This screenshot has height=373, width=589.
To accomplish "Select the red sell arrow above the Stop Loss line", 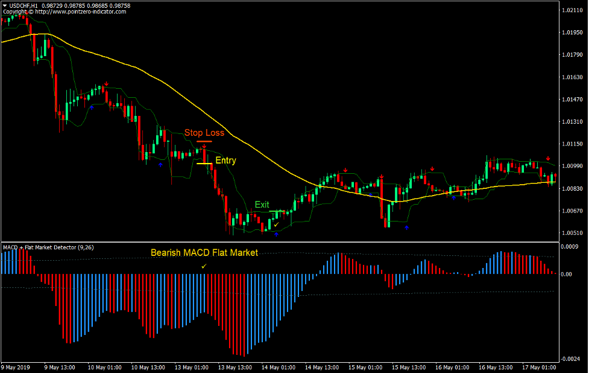I will [x=204, y=145].
